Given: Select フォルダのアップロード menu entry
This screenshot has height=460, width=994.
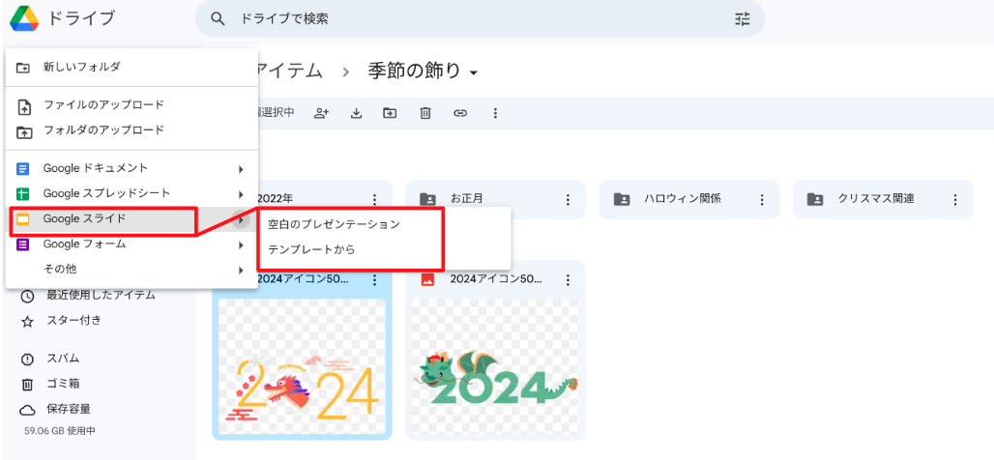Looking at the screenshot, I should coord(132,131).
